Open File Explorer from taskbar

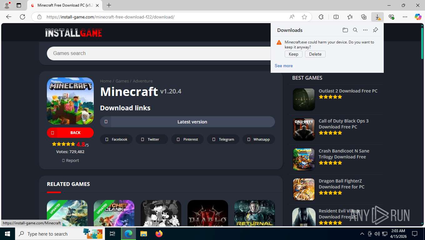[x=143, y=234]
